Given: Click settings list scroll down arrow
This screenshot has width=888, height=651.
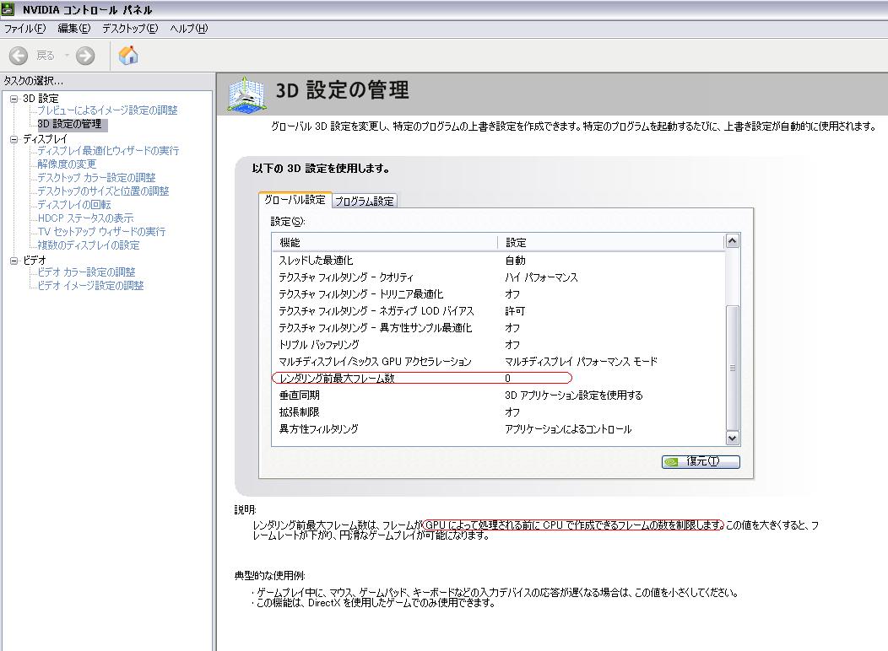Looking at the screenshot, I should pyautogui.click(x=732, y=438).
